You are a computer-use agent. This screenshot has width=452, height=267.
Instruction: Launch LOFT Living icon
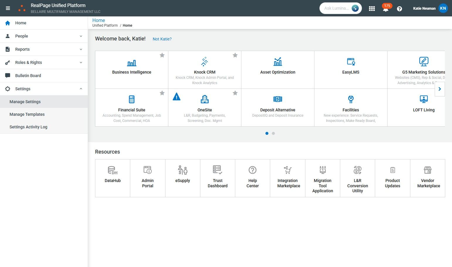(x=424, y=99)
